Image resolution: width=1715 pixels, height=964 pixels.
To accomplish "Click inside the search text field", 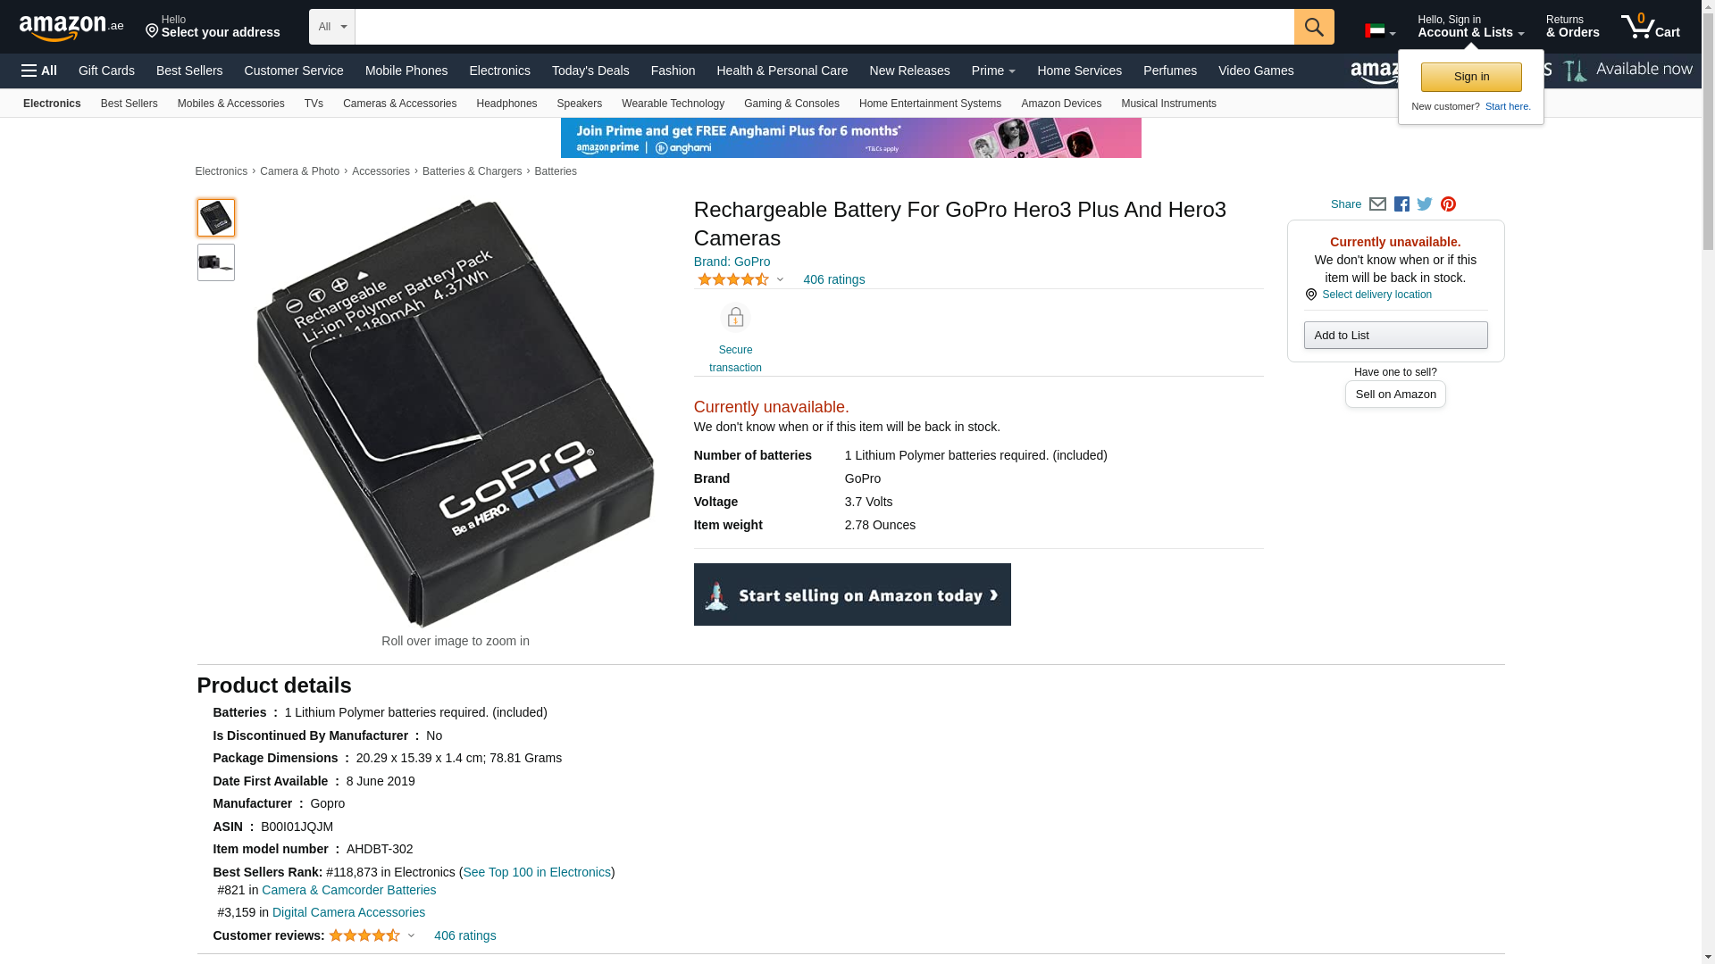I will (x=824, y=27).
